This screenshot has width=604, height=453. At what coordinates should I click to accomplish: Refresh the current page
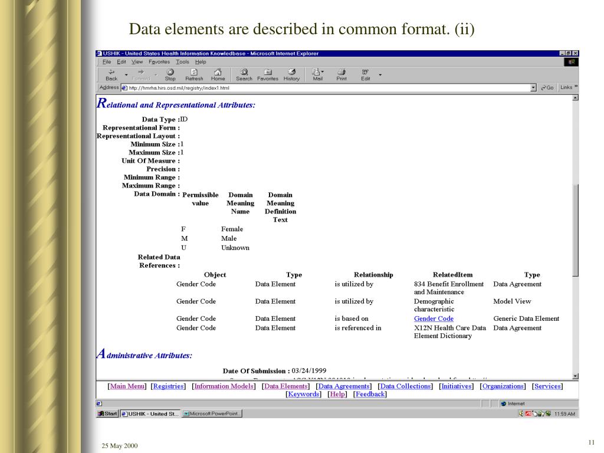(193, 75)
